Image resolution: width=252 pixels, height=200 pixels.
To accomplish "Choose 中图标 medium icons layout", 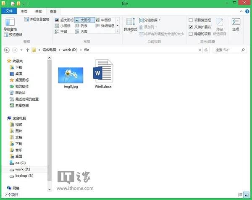I will [x=104, y=20].
